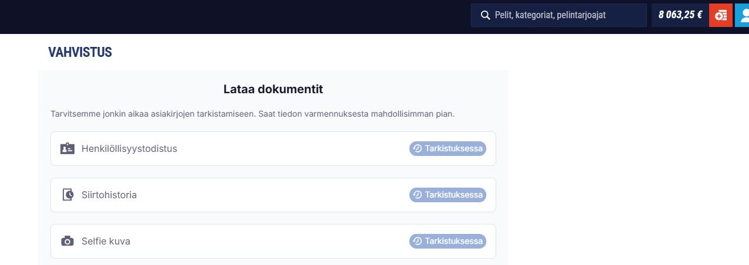Click the ID card icon for Henkilöllisyystodistus
The image size is (749, 265).
[67, 148]
